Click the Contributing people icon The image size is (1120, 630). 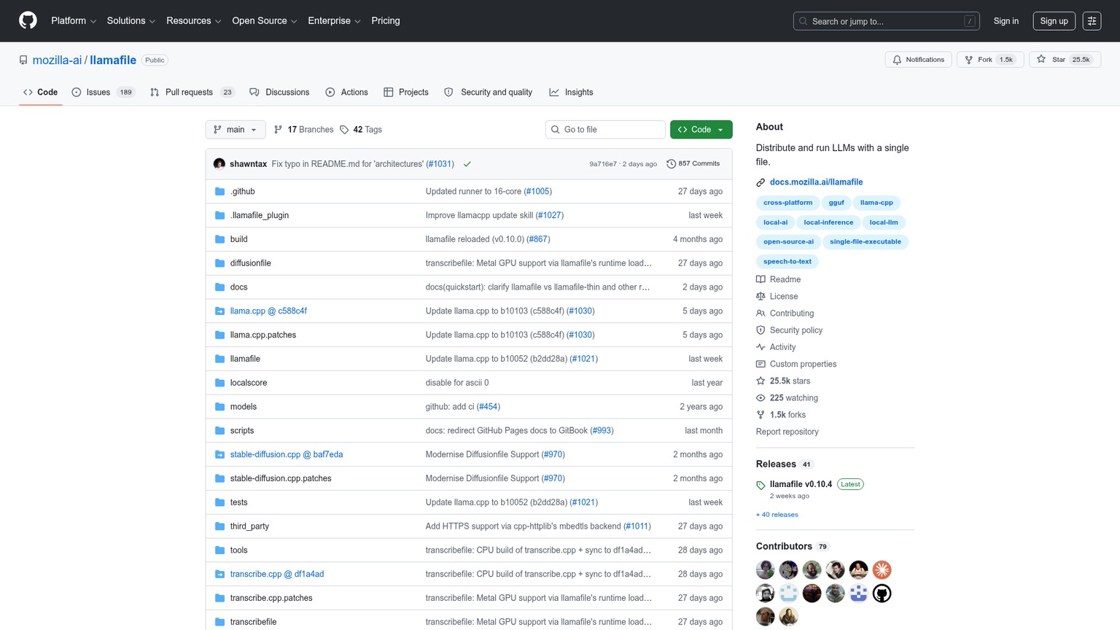761,314
